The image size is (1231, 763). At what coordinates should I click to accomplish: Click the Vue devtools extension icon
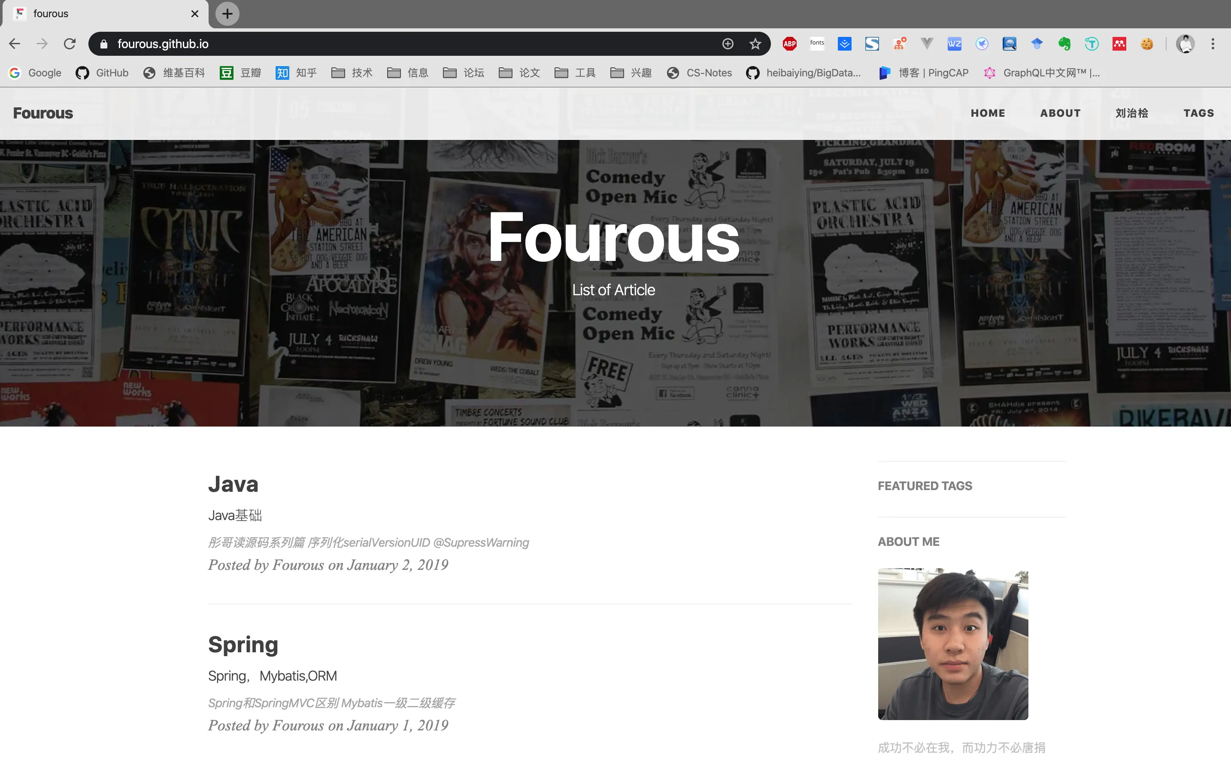[926, 44]
